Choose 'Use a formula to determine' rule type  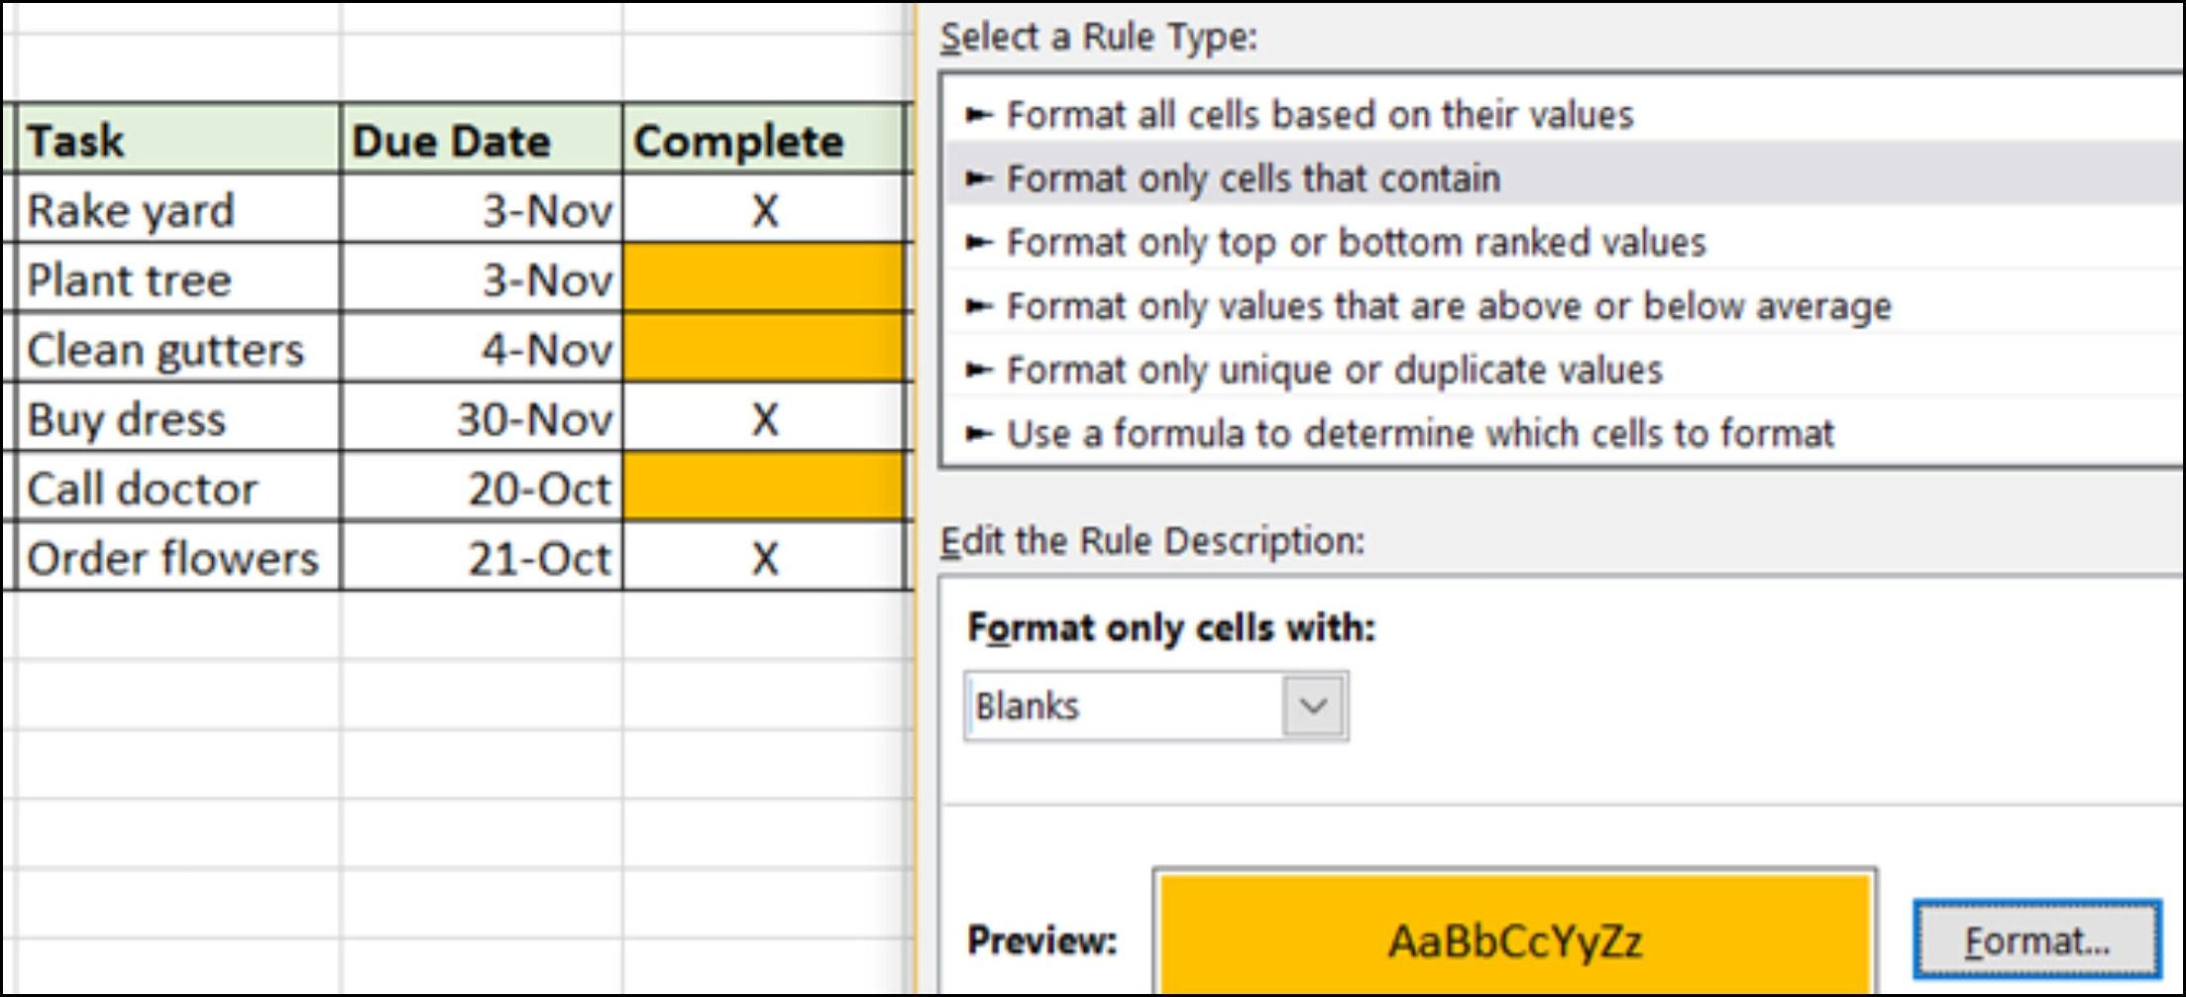click(x=1419, y=433)
